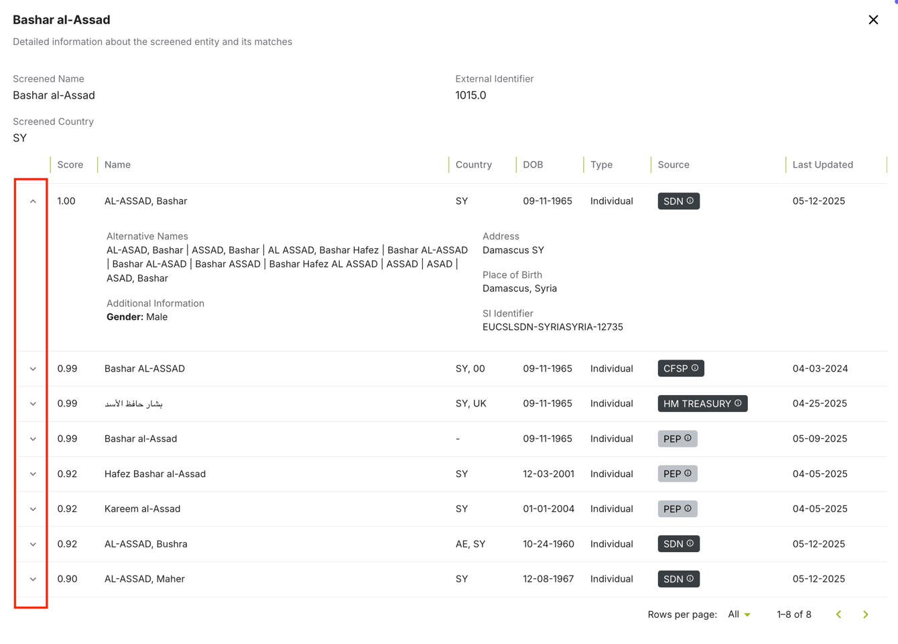
Task: Click info icon on Hafez Bashar al-Assad PEP badge
Action: (688, 473)
